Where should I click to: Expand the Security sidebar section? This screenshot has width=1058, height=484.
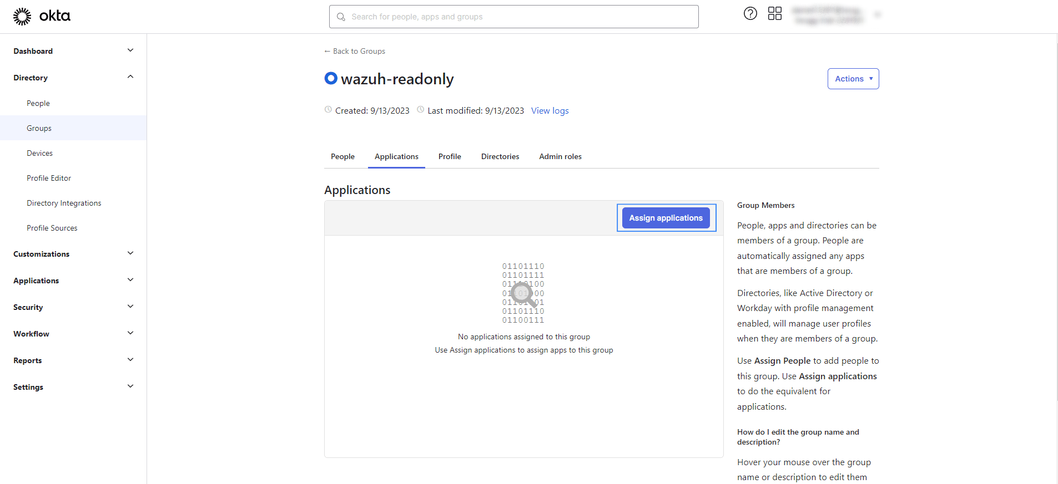coord(130,307)
